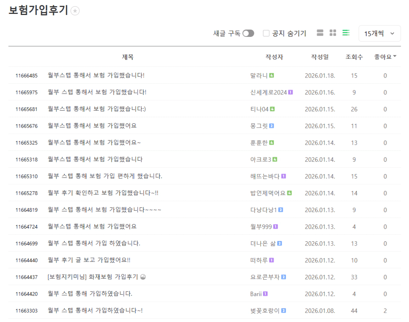The height and width of the screenshot is (322, 409).
Task: Toggle the 새글 구독 switch
Action: pyautogui.click(x=248, y=33)
